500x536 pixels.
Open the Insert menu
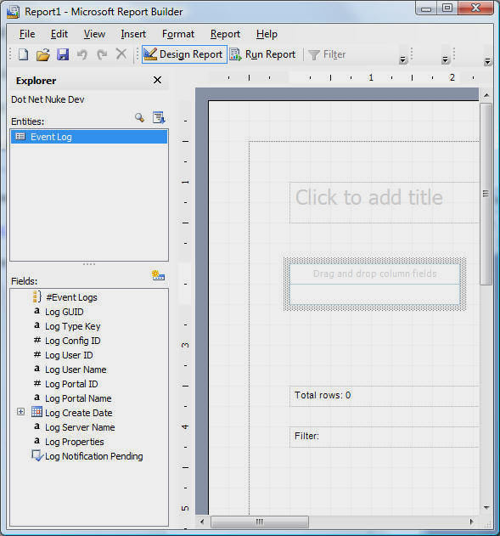coord(133,34)
